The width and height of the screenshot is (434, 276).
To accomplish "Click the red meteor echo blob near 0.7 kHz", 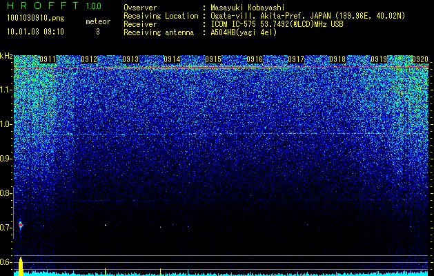I will (21, 225).
